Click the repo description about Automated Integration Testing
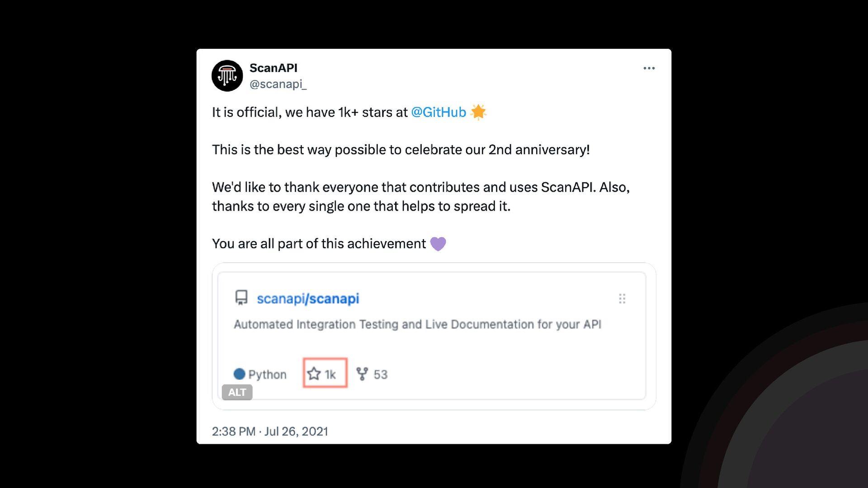This screenshot has height=488, width=868. point(417,324)
